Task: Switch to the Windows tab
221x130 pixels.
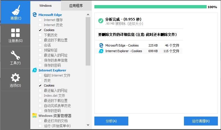Action: coord(45,6)
